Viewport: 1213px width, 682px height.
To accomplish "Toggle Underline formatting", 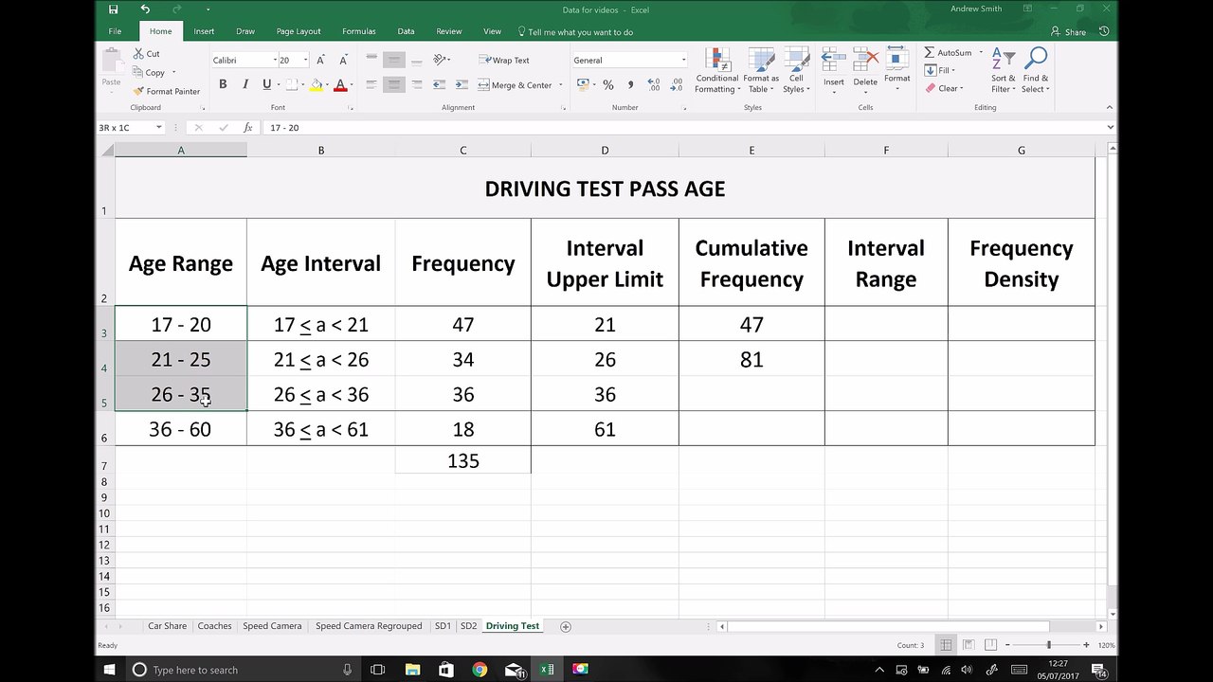I will [x=266, y=84].
